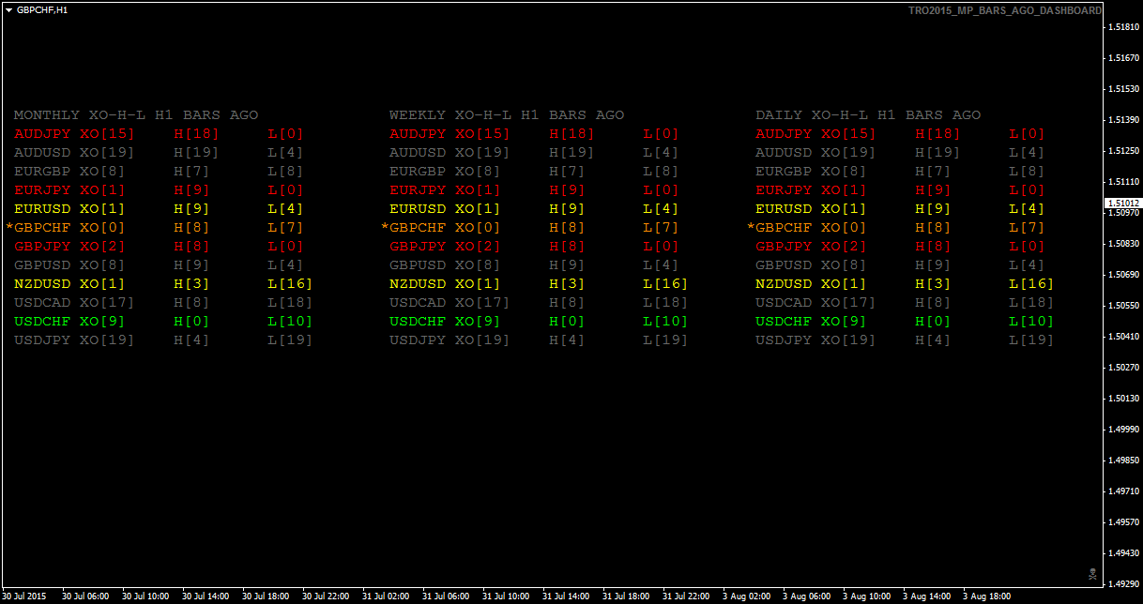Select USDJPY XO[19] in the Monthly panel
Viewport: 1143px width, 604px height.
(75, 340)
